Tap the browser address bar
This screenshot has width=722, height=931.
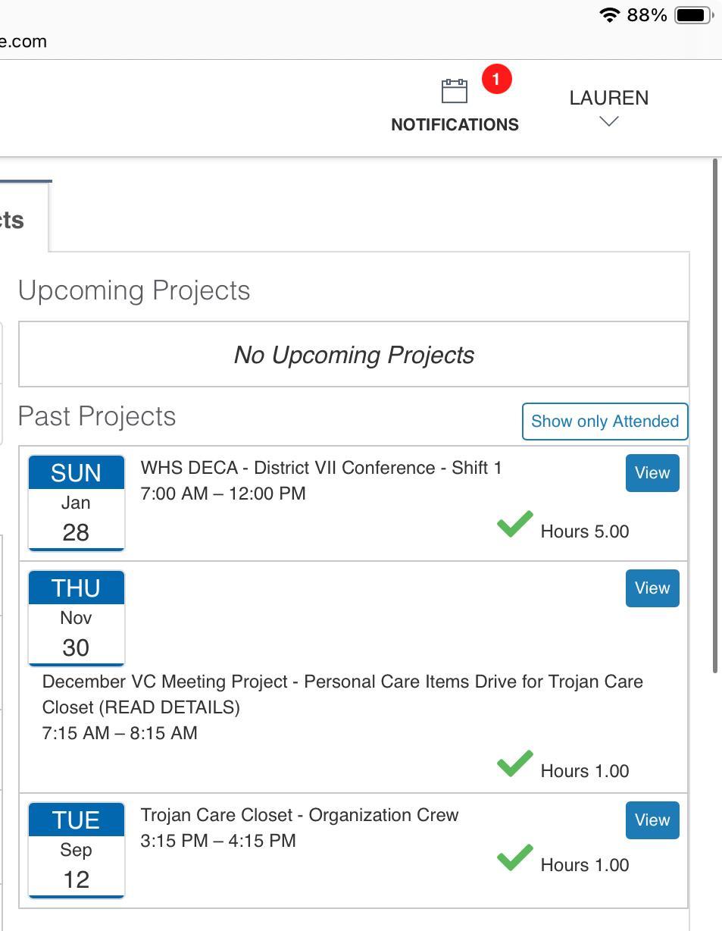click(227, 42)
